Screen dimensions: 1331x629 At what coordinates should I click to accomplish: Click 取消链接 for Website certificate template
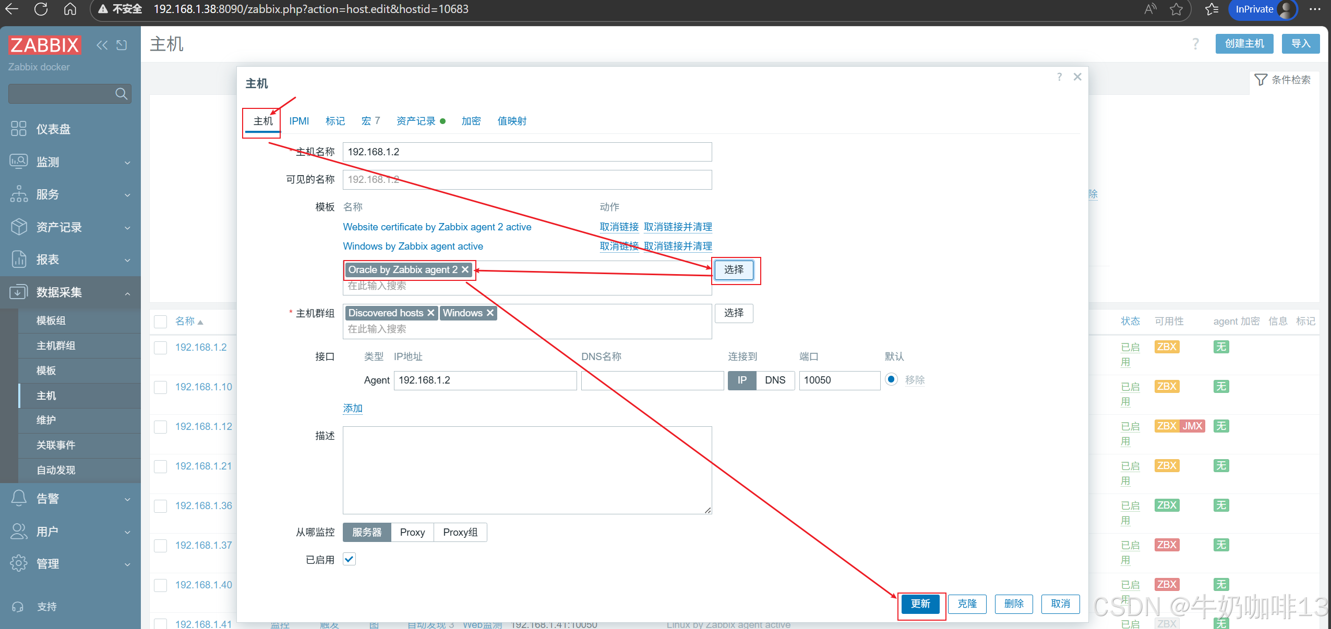click(x=619, y=227)
